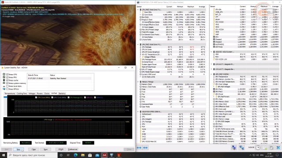Click Stop button in stability test
This screenshot has width=282, height=158.
[19, 149]
